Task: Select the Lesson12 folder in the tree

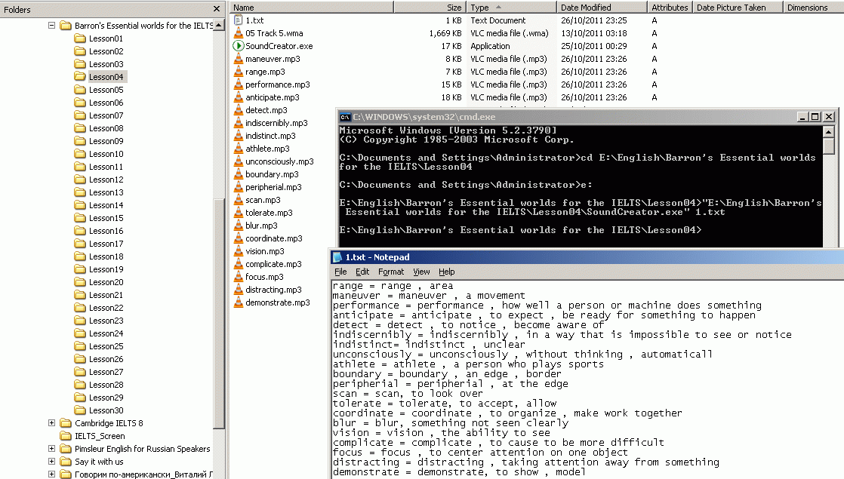Action: click(x=106, y=180)
